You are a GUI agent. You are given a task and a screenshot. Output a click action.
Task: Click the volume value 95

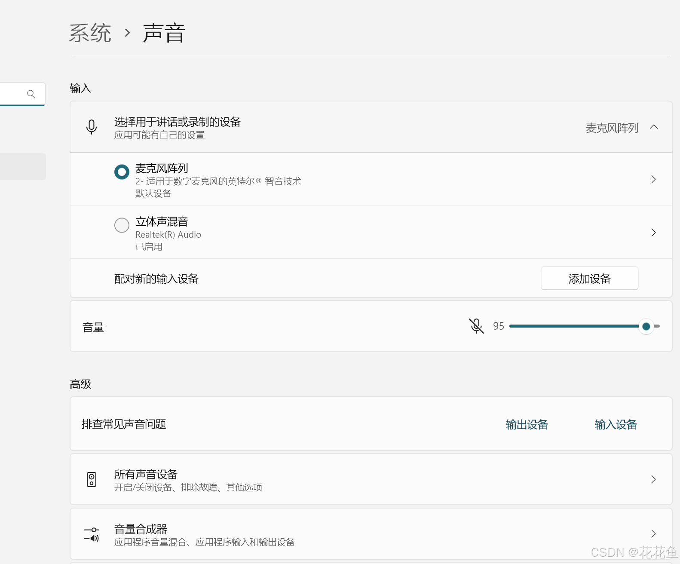pyautogui.click(x=499, y=326)
